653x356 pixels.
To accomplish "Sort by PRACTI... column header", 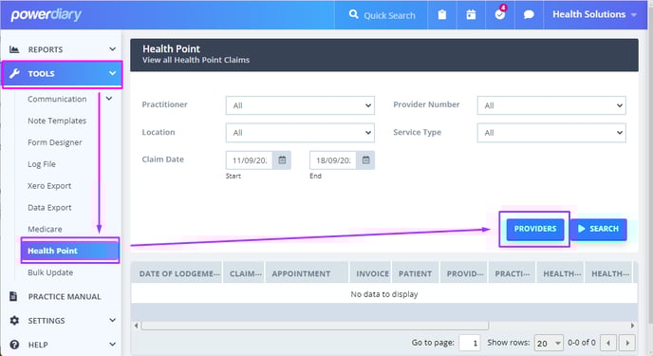I will coord(513,273).
